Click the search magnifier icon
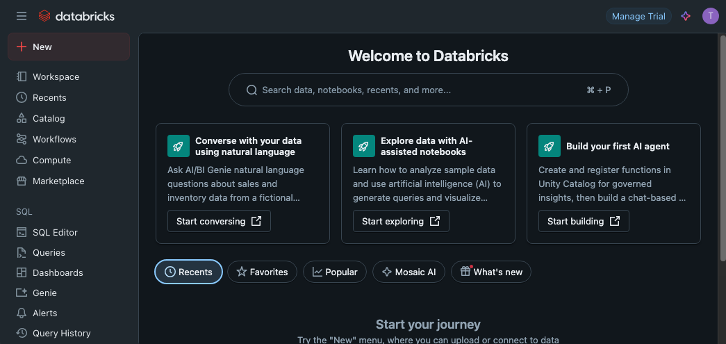This screenshot has height=344, width=726. [x=251, y=90]
